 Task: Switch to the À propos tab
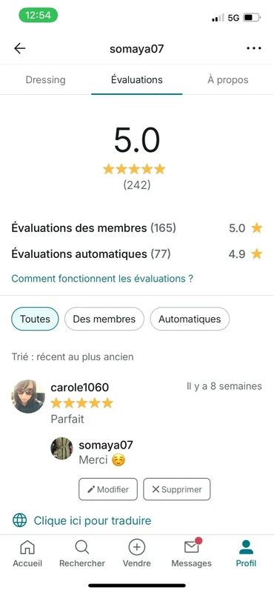(228, 80)
